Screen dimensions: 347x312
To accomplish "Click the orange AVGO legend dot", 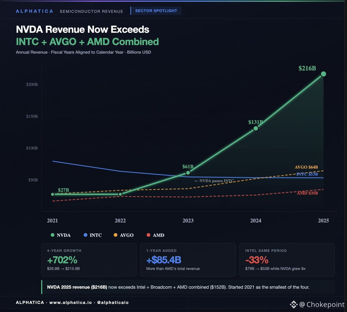I will pos(115,235).
